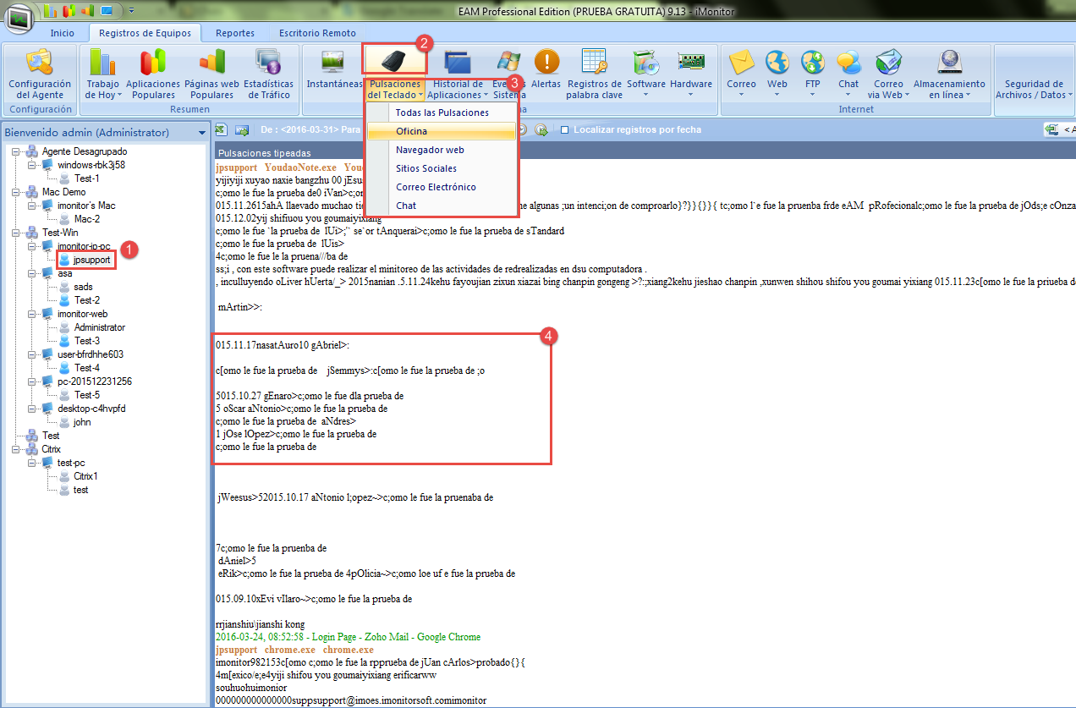Collapse the Citrix tree group
This screenshot has height=708, width=1076.
point(16,449)
